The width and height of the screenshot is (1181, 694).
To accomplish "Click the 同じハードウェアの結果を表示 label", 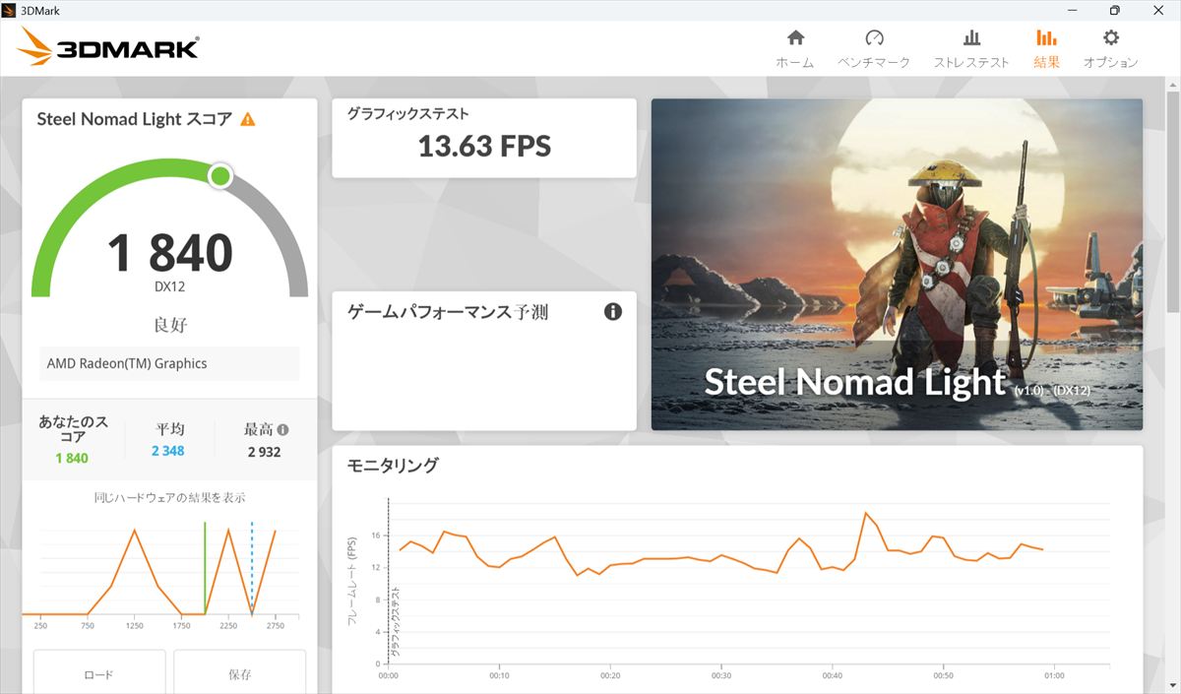I will [170, 498].
